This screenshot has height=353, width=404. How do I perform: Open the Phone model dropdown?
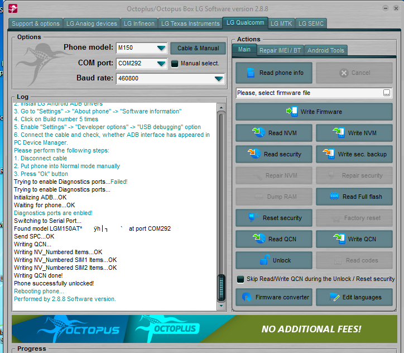pos(161,48)
